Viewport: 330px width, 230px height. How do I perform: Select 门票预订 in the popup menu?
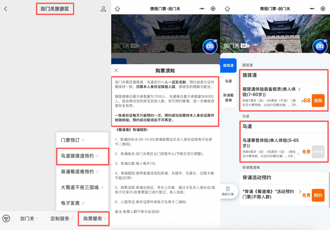click(x=82, y=140)
